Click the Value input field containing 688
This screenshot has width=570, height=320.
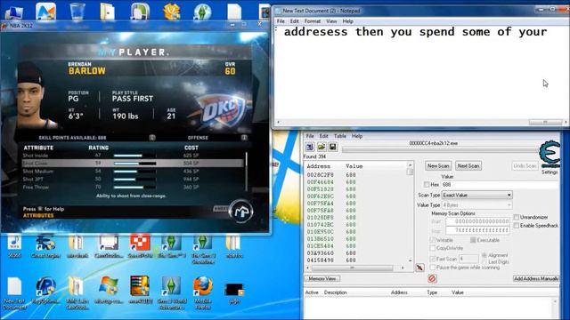pos(500,185)
